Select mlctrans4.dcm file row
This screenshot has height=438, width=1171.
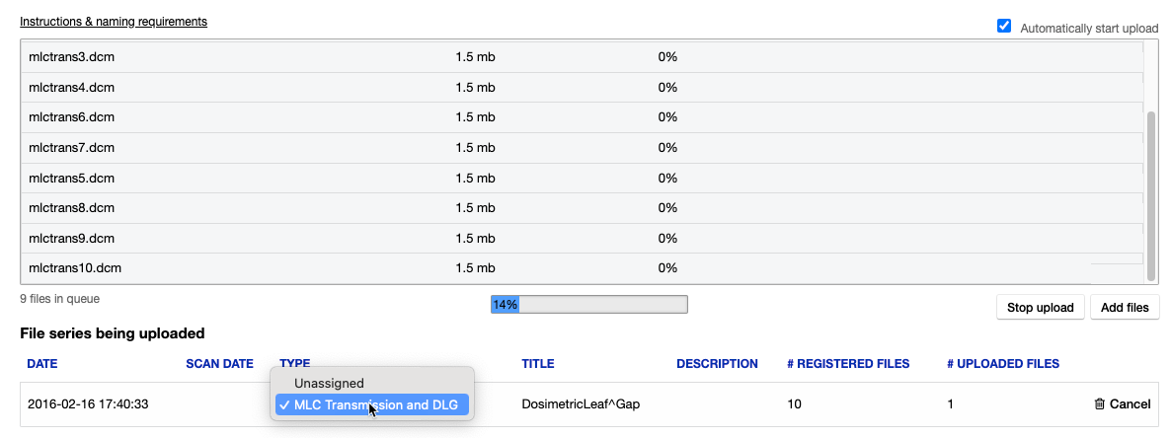[72, 87]
